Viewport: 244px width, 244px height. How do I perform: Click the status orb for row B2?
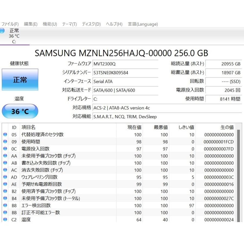click(5, 191)
